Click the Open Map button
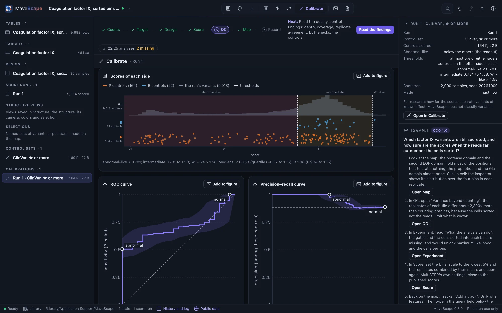The image size is (502, 313). [x=421, y=192]
